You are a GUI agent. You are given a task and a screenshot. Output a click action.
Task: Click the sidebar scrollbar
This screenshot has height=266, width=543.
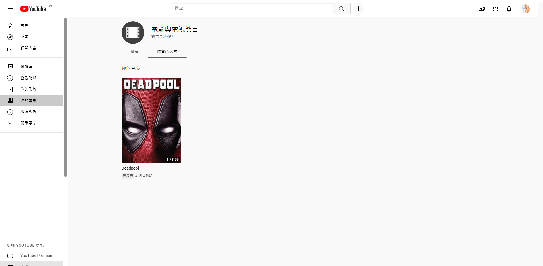66,97
